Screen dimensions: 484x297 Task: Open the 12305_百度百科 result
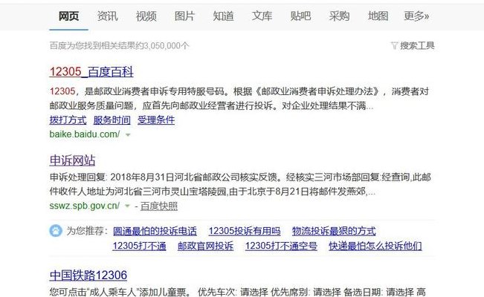click(x=91, y=72)
